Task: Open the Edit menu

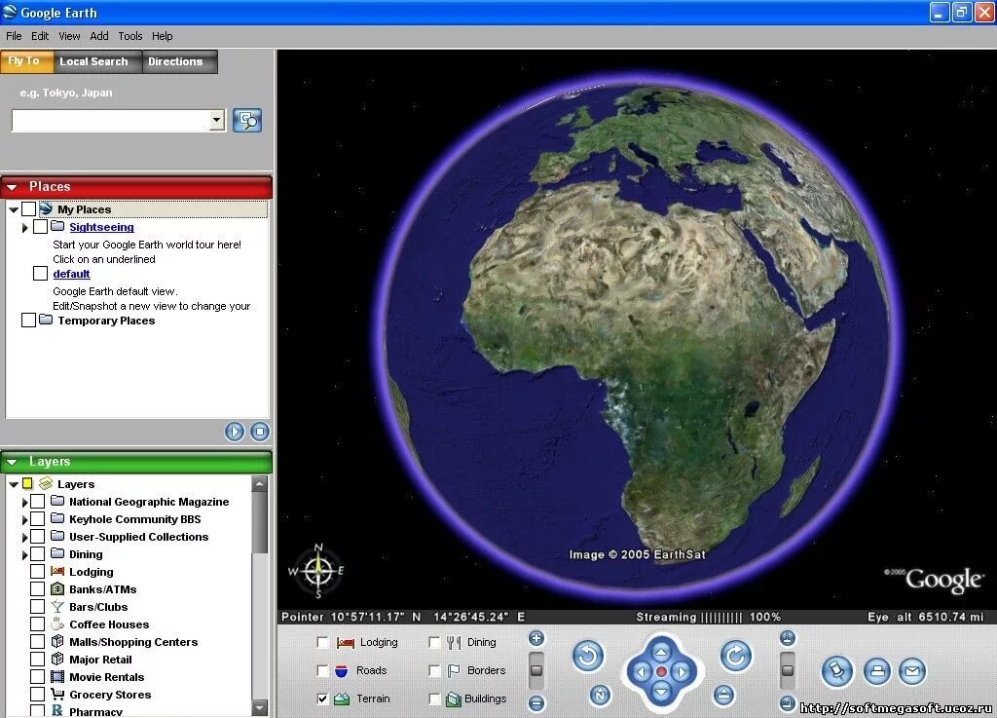Action: coord(39,36)
